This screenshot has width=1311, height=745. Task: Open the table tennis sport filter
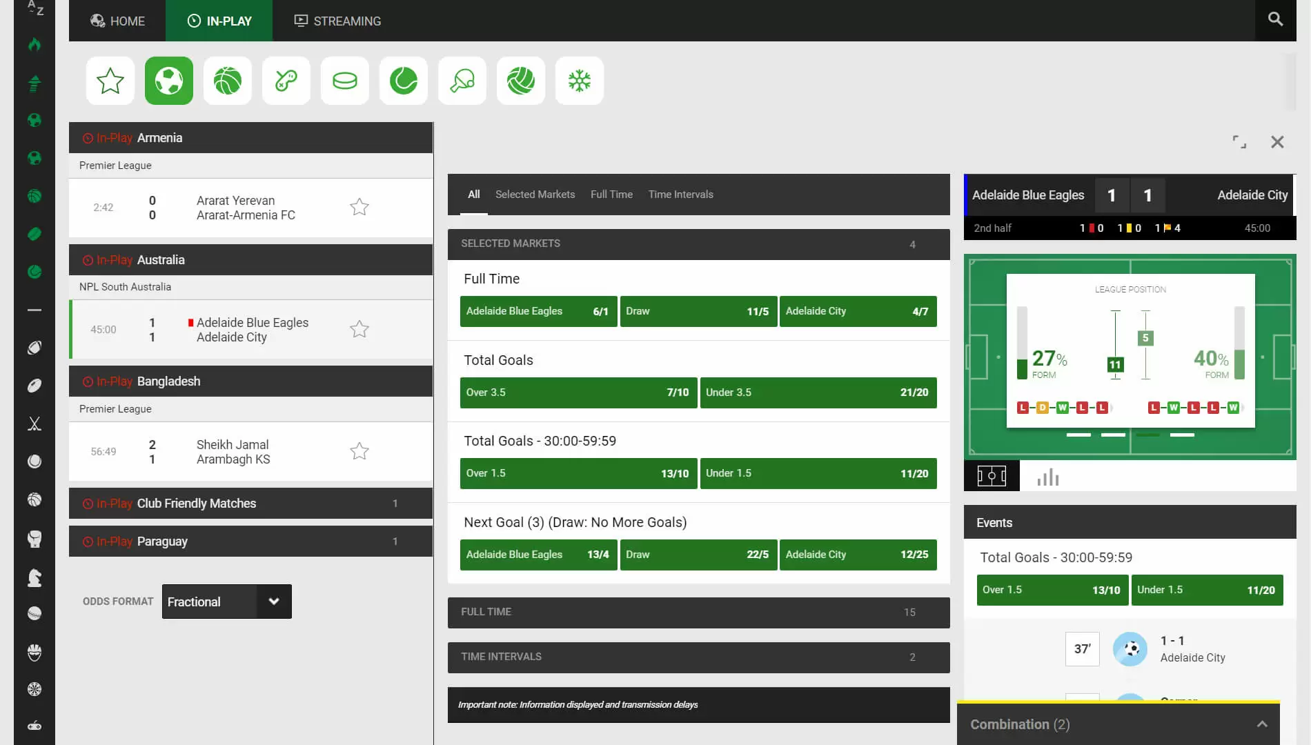point(462,81)
